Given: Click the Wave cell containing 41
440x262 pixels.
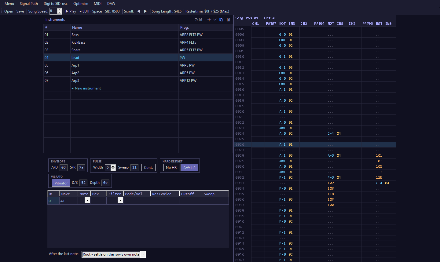Looking at the screenshot, I should [x=68, y=201].
